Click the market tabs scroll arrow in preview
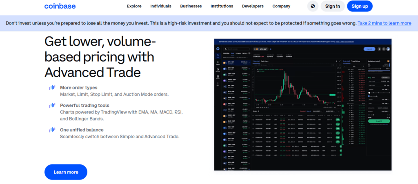The image size is (418, 184). 249,53
